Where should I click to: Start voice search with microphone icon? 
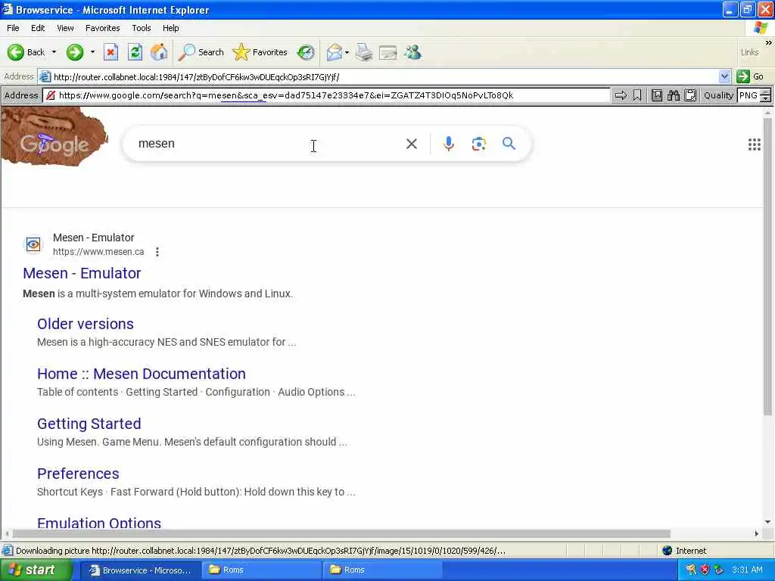pyautogui.click(x=448, y=144)
